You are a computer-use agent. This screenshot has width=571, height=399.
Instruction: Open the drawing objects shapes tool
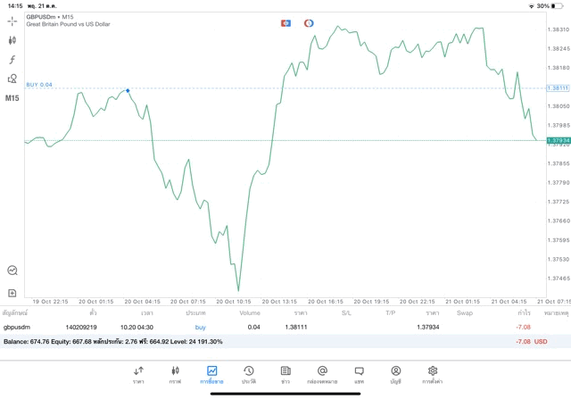pyautogui.click(x=12, y=79)
